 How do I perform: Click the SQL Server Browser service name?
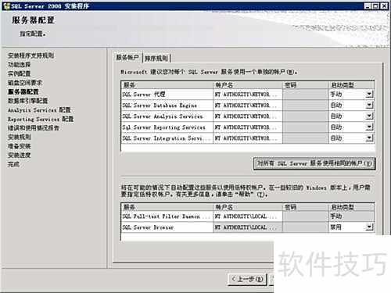pos(148,227)
